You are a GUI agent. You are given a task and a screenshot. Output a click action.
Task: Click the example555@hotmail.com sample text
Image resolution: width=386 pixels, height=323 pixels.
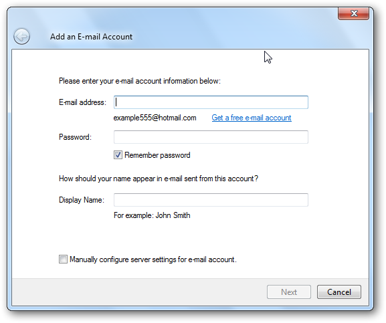point(155,118)
